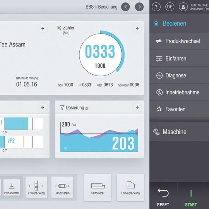Open the user profile icon
Image resolution: width=209 pixels, height=209 pixels.
pyautogui.click(x=183, y=7)
